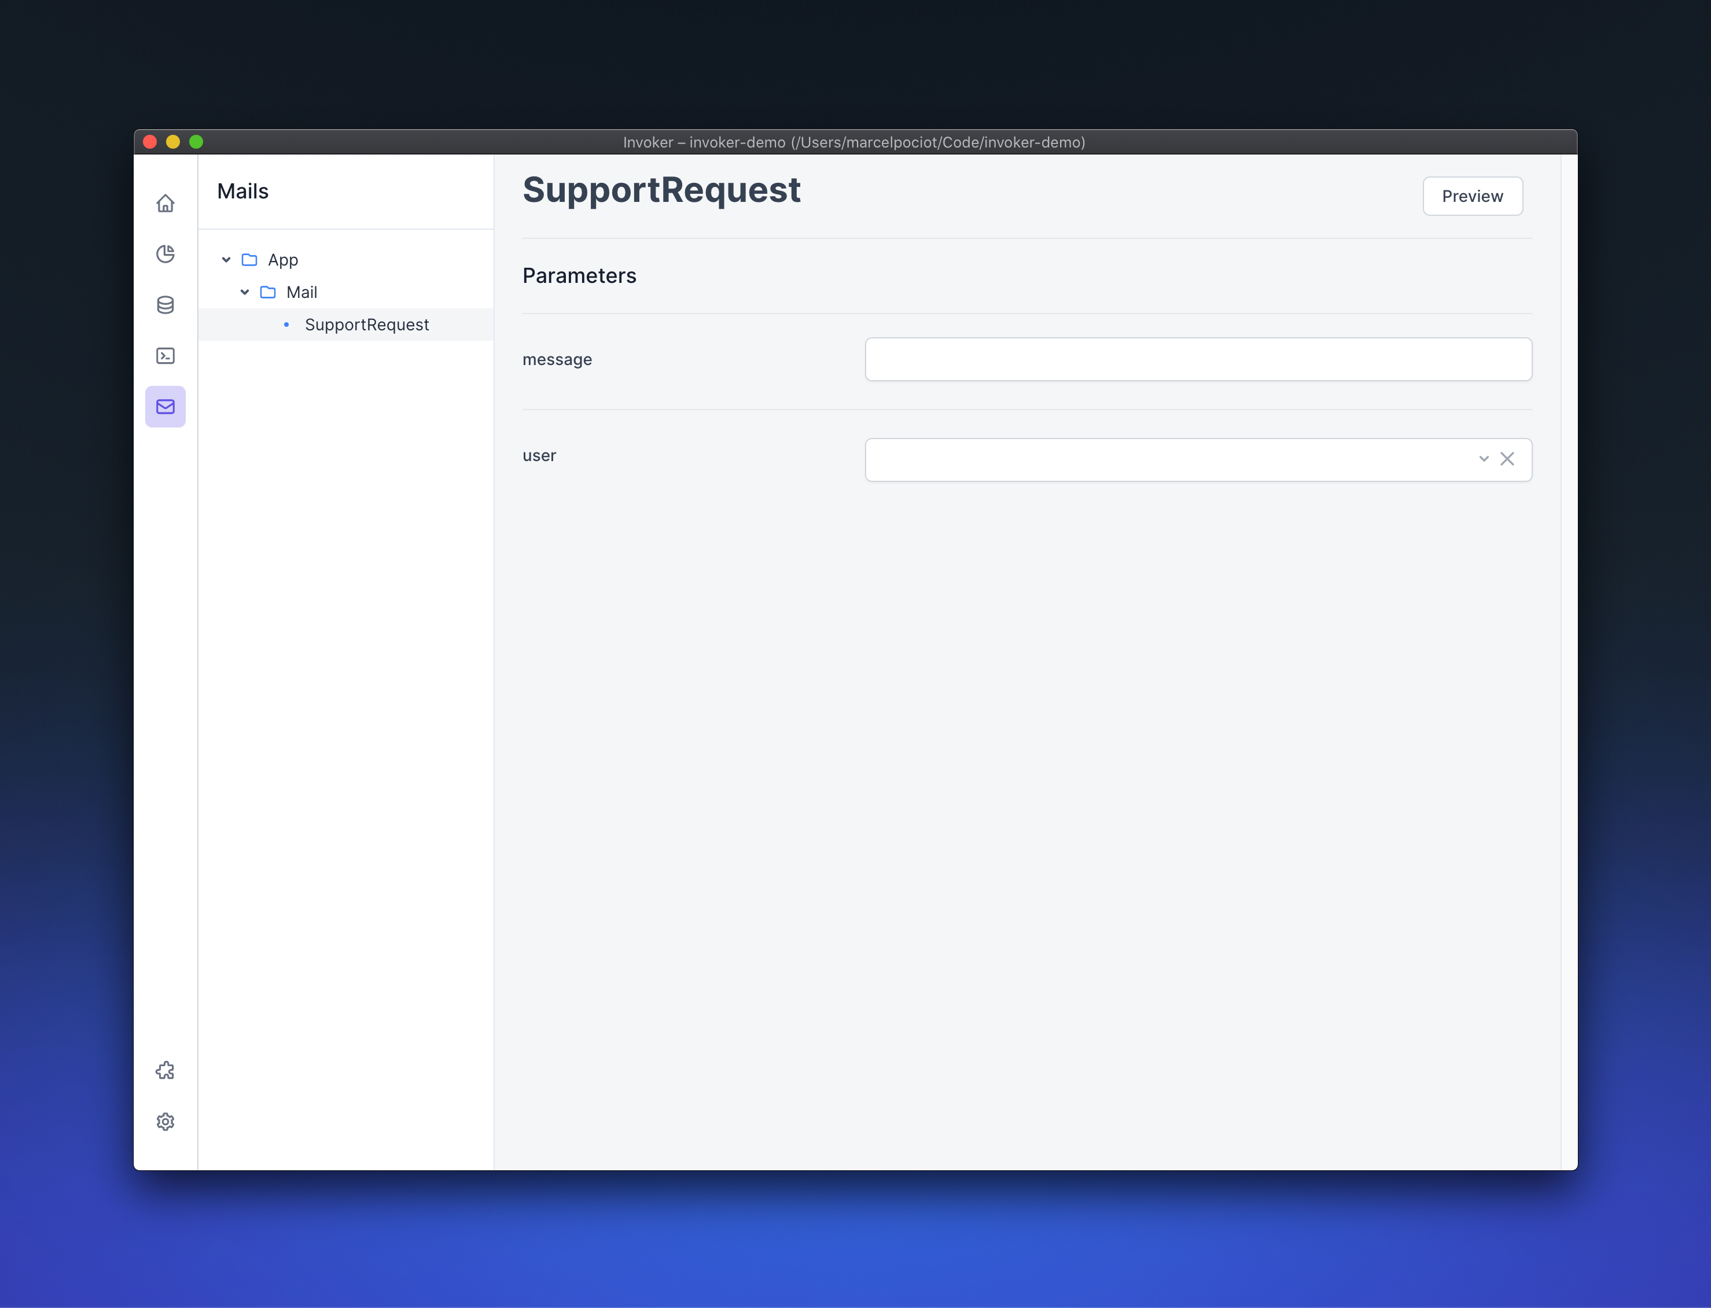
Task: Open the terminal tinker icon
Action: pyautogui.click(x=165, y=356)
